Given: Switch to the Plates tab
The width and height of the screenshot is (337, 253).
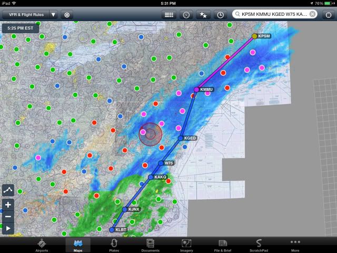Looking at the screenshot, I should tap(114, 245).
